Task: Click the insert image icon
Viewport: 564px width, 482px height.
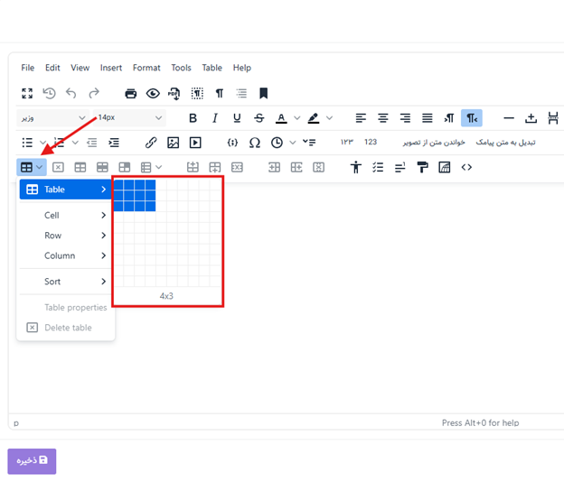Action: (x=173, y=143)
